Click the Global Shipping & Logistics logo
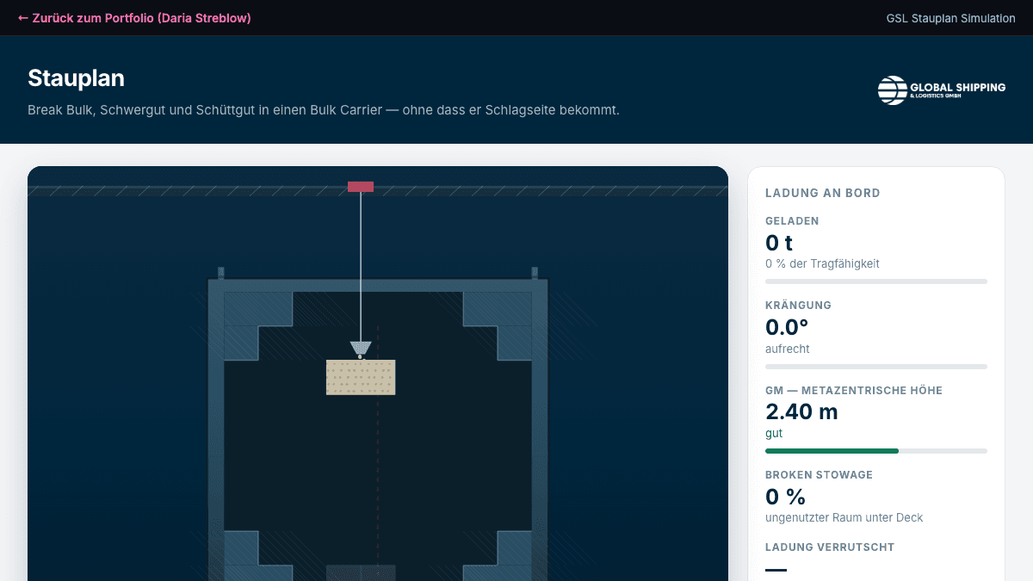Screen dimensions: 1033x581 (941, 90)
